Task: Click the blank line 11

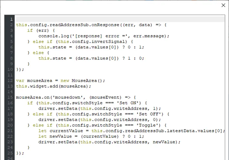Action: [120, 75]
